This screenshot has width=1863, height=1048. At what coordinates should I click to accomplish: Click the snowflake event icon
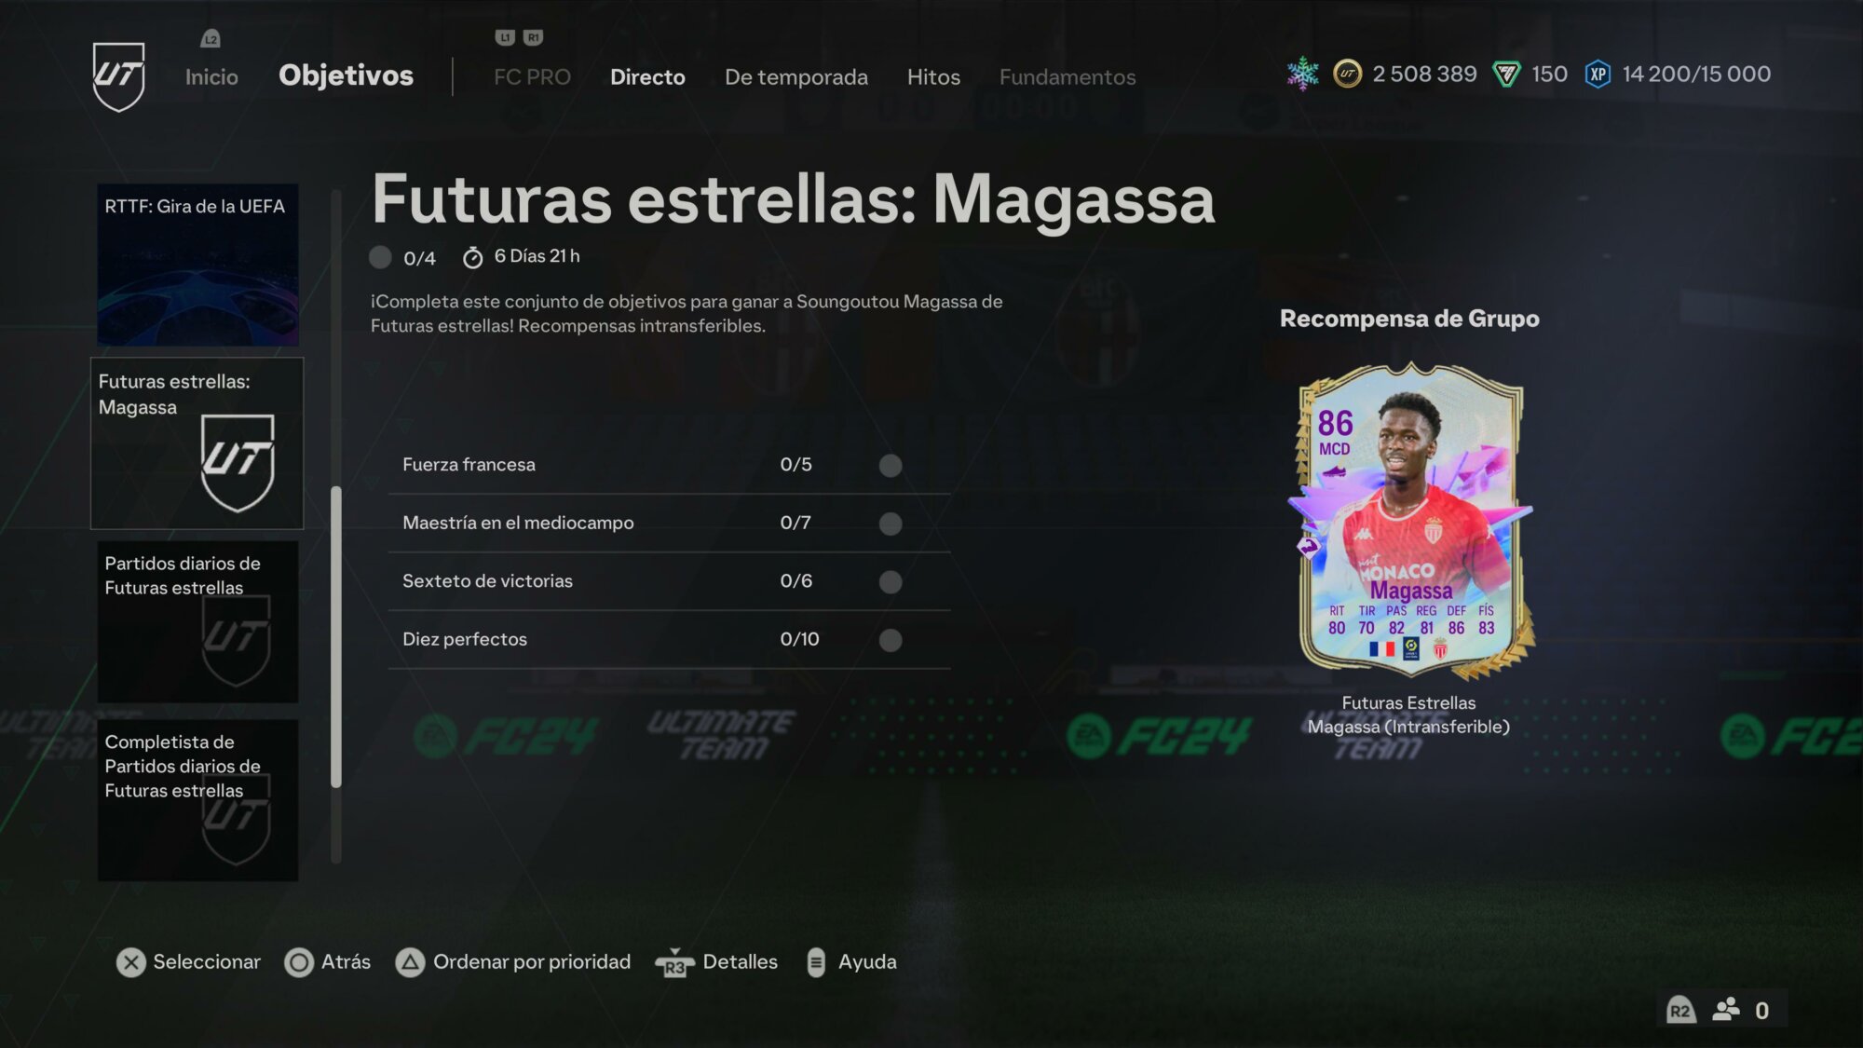pyautogui.click(x=1302, y=74)
